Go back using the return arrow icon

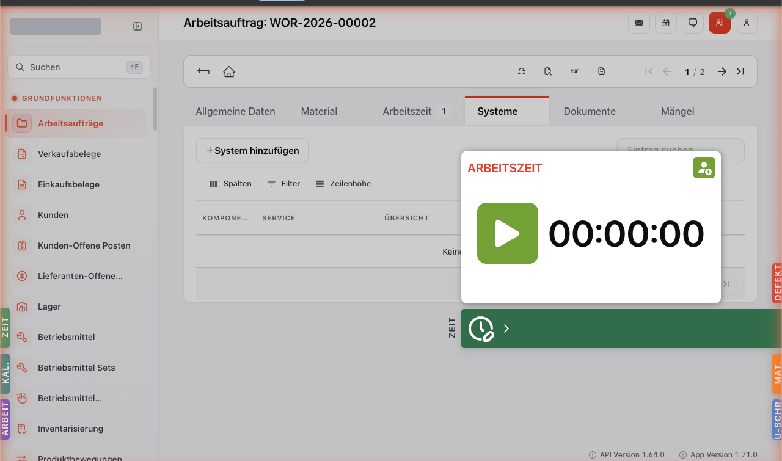point(203,71)
